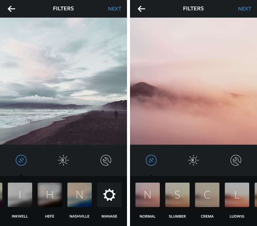257x226 pixels.
Task: Apply the Hefe filter thumbnail
Action: 50,195
